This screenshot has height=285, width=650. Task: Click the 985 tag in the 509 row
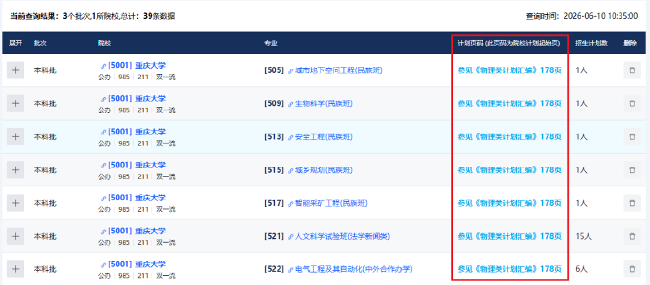coord(124,110)
